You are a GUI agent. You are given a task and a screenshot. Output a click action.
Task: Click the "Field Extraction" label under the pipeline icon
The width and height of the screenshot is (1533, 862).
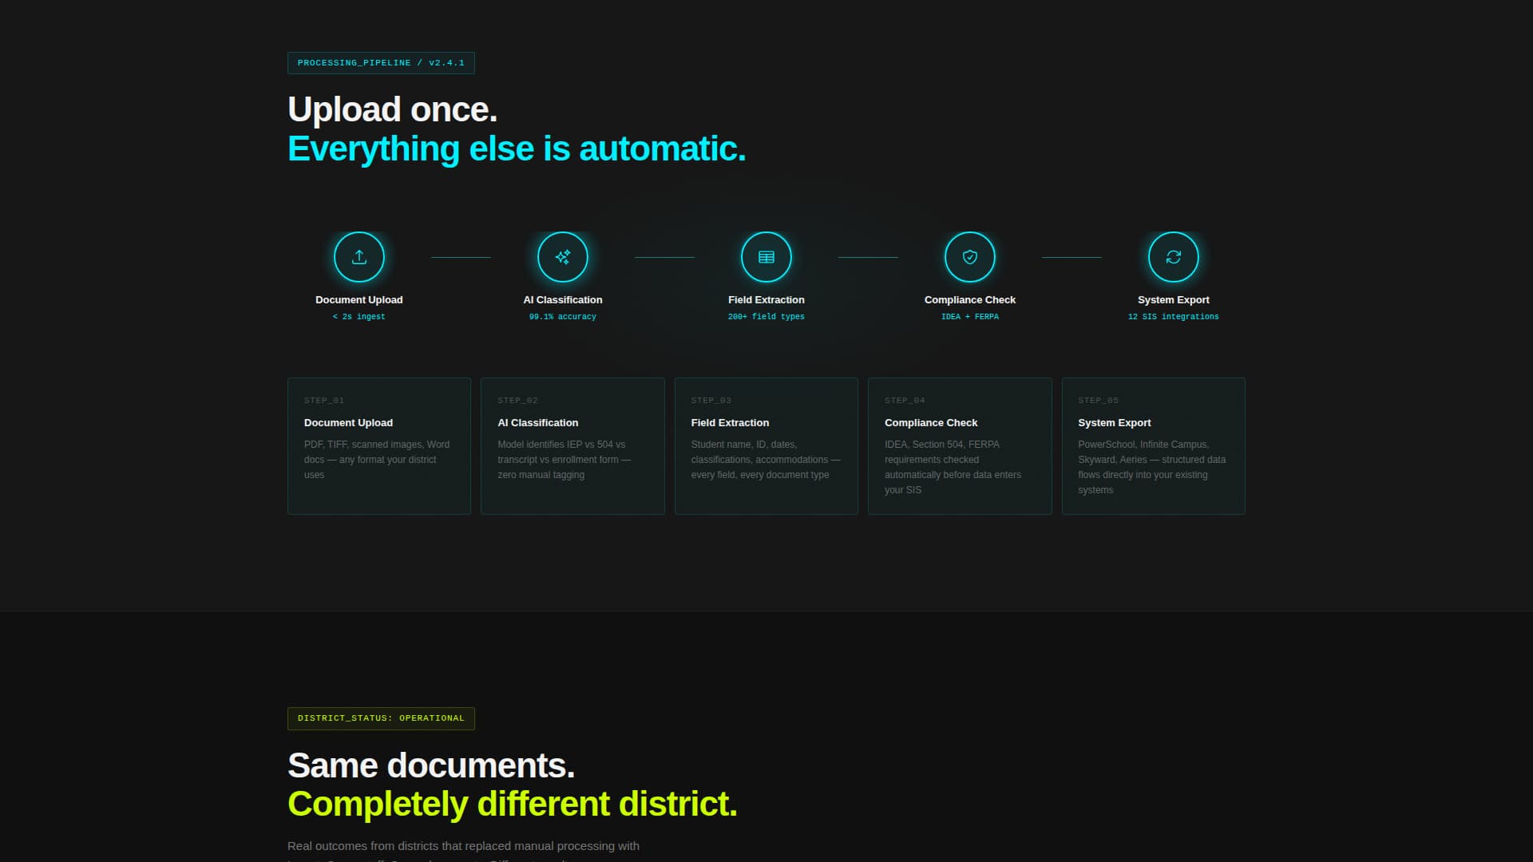pos(766,300)
